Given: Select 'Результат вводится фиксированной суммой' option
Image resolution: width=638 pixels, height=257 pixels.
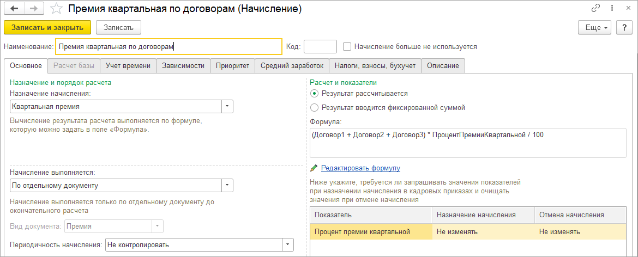Looking at the screenshot, I should [314, 108].
